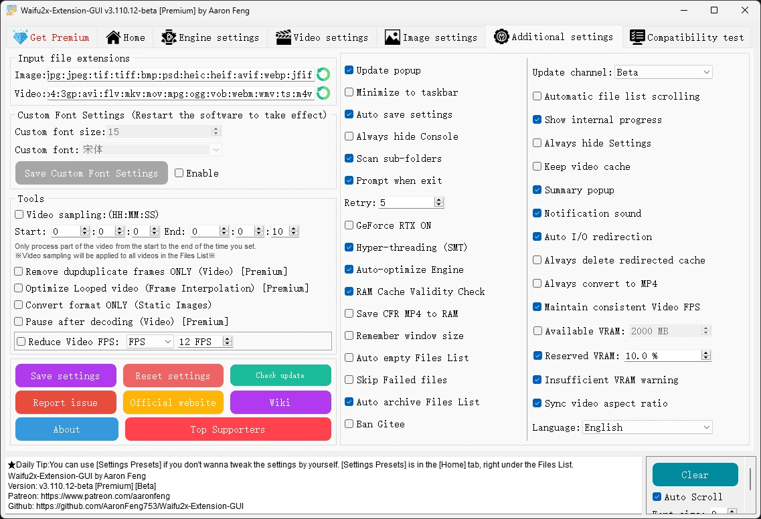Image resolution: width=761 pixels, height=519 pixels.
Task: Tick the Video sampling checkbox
Action: coord(19,215)
